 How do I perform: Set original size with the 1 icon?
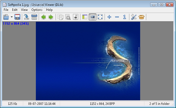point(124,17)
